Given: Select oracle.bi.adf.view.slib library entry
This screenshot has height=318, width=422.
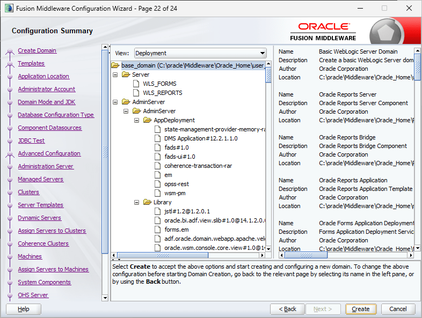Looking at the screenshot, I should click(x=215, y=220).
